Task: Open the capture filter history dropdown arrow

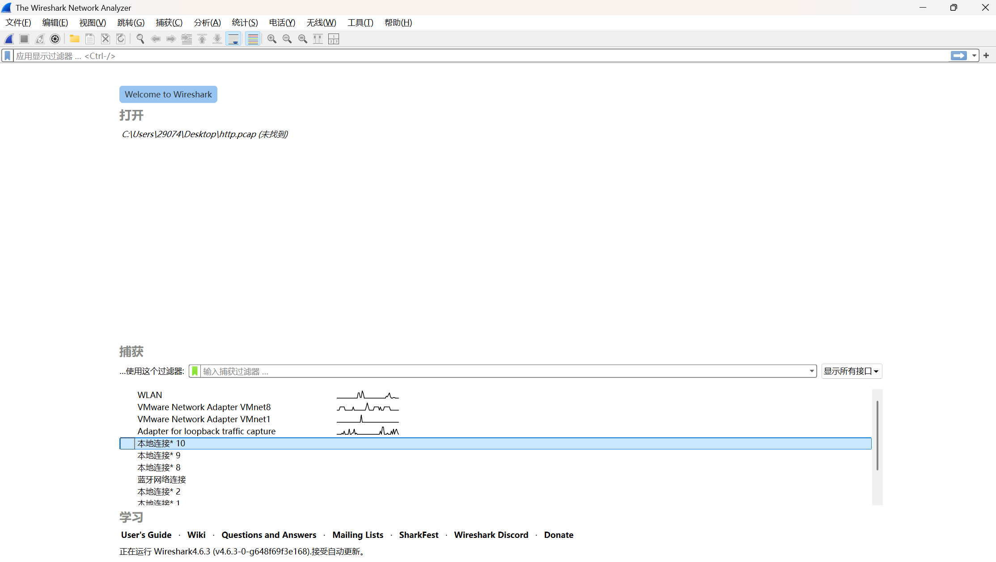Action: (x=811, y=371)
